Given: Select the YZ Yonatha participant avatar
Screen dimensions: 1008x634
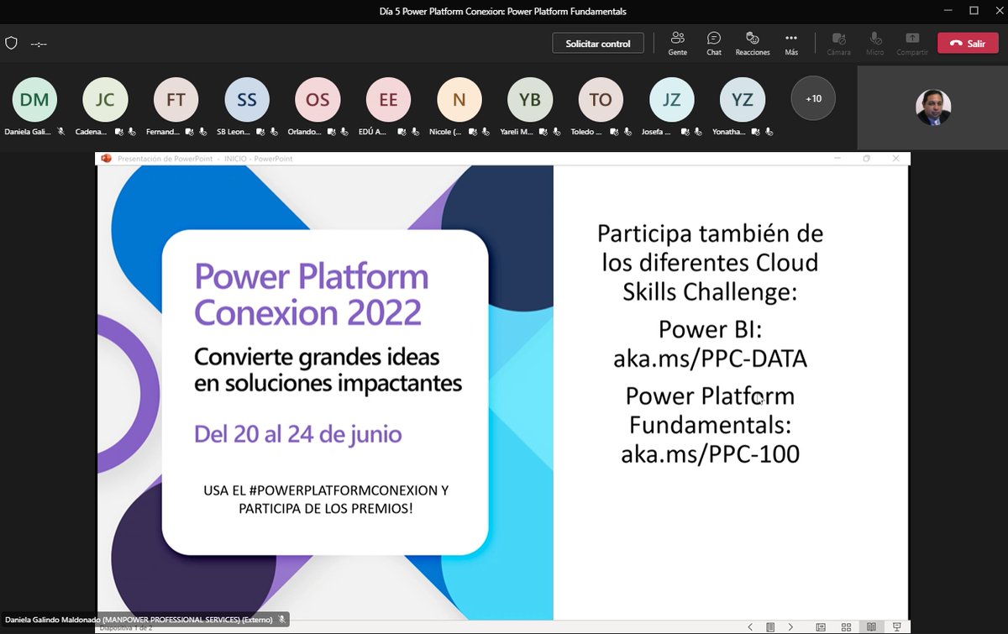Looking at the screenshot, I should (x=742, y=99).
